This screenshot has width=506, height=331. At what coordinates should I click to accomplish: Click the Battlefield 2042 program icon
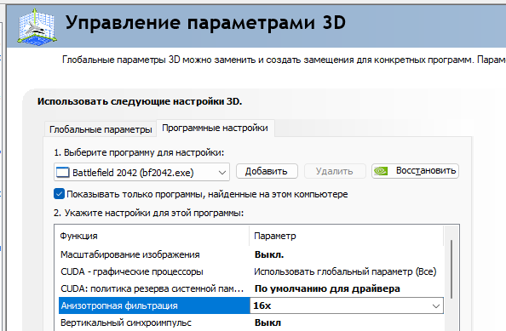coord(62,173)
